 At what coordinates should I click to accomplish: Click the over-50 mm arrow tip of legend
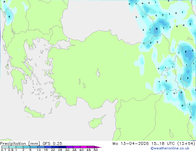[98, 147]
